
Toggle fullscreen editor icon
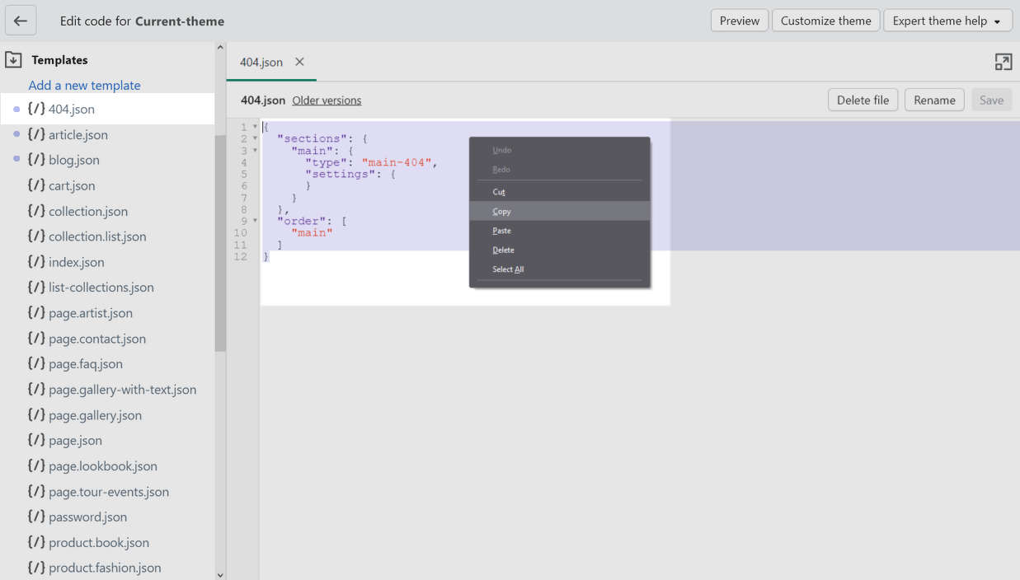click(1003, 62)
